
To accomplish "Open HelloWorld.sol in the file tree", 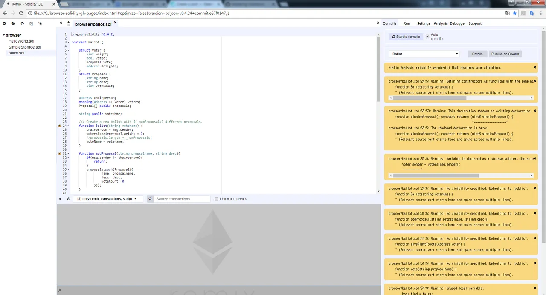I will coord(21,41).
